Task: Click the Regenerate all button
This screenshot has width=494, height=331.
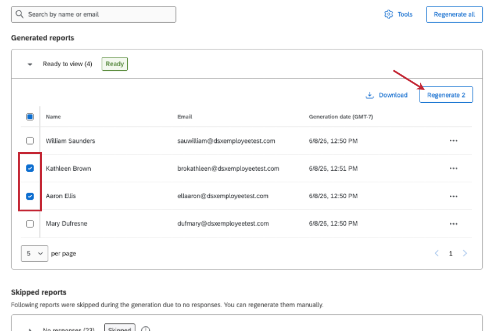Action: [454, 15]
